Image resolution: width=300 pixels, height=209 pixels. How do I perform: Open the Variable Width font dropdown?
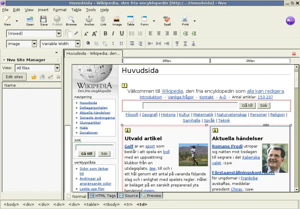(x=78, y=44)
